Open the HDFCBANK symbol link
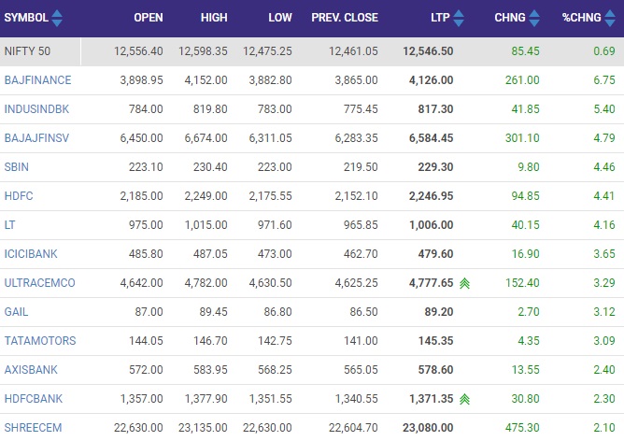 [34, 399]
